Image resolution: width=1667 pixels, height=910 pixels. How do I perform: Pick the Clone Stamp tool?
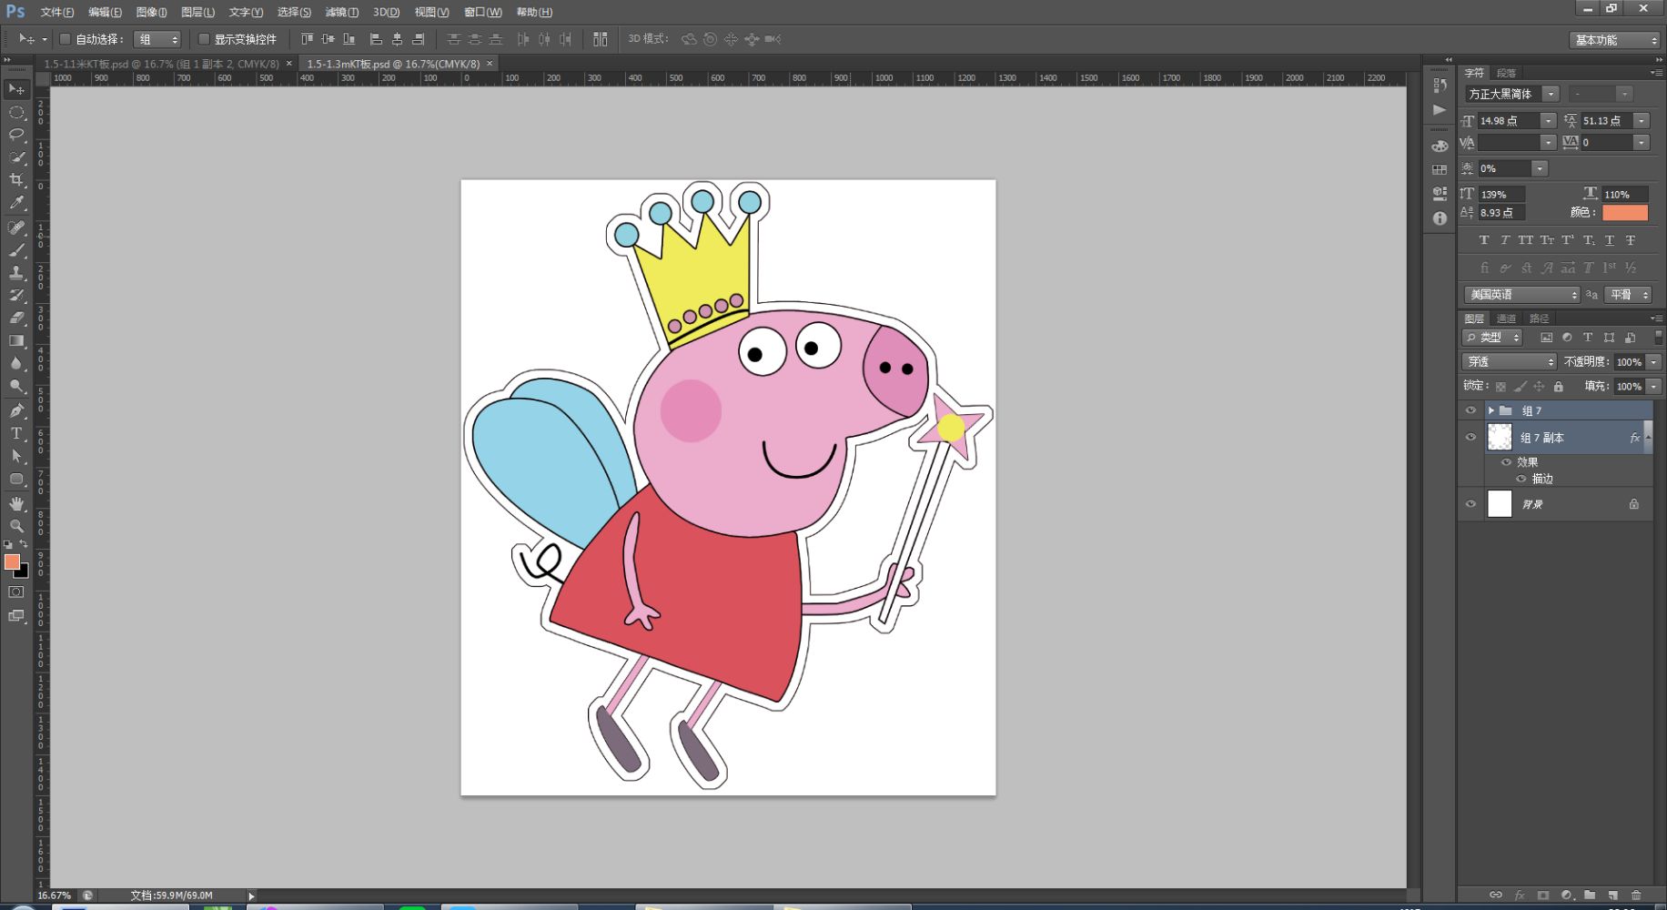(16, 272)
